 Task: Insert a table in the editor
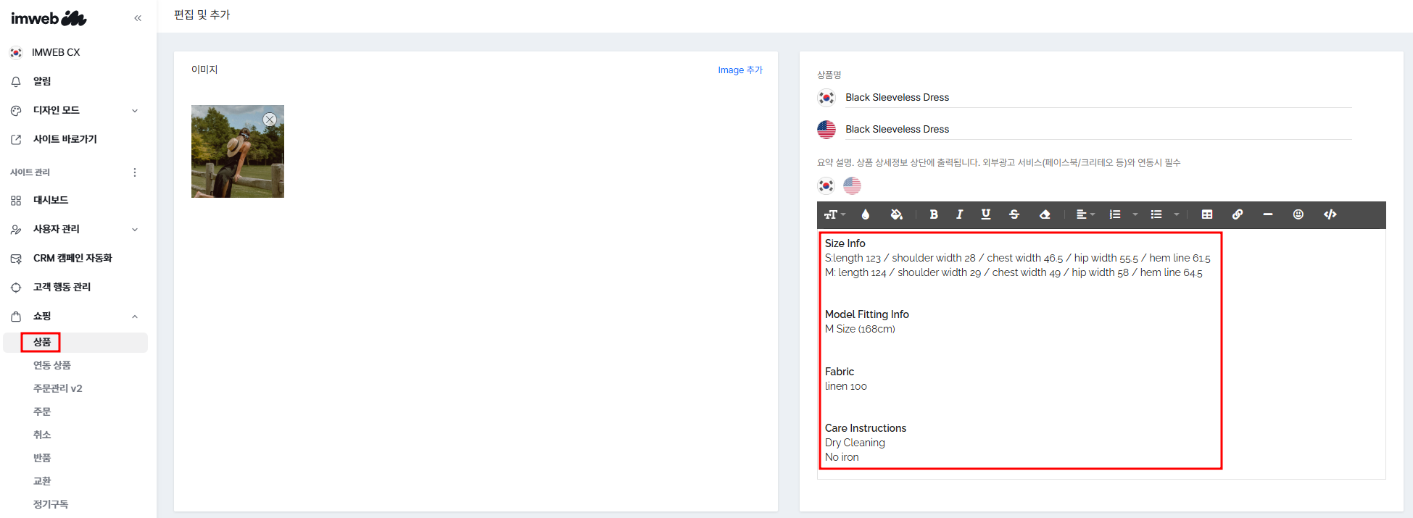click(x=1207, y=214)
